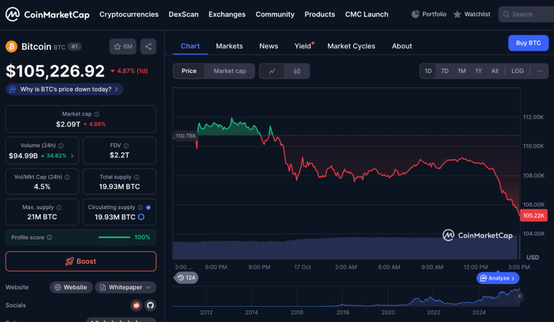
Task: Switch to the line chart icon
Action: tap(272, 71)
